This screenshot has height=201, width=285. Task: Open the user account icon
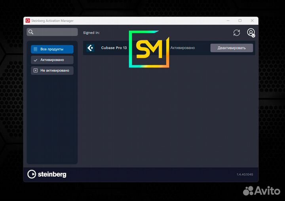pyautogui.click(x=251, y=32)
